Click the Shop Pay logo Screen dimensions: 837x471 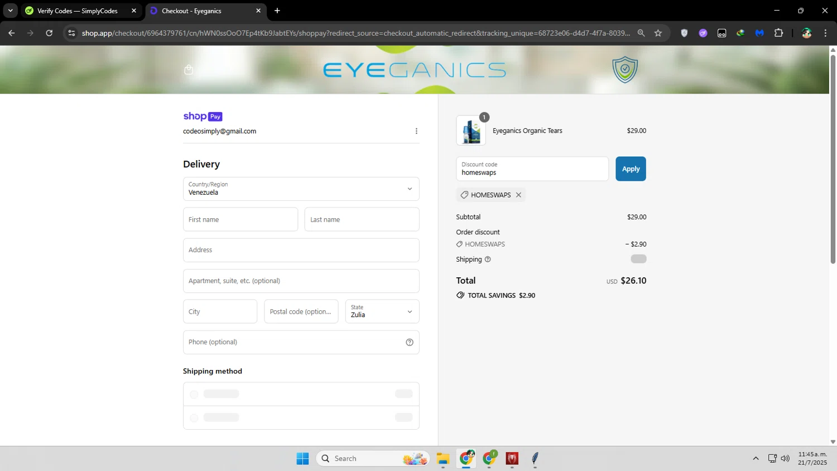(x=203, y=116)
